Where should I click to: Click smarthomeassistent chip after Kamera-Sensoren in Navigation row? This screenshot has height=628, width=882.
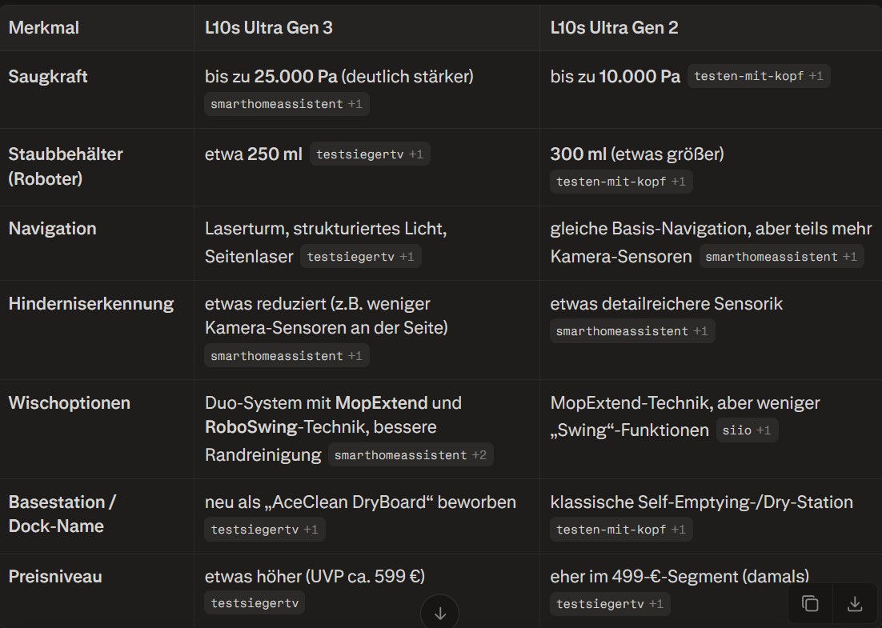780,257
